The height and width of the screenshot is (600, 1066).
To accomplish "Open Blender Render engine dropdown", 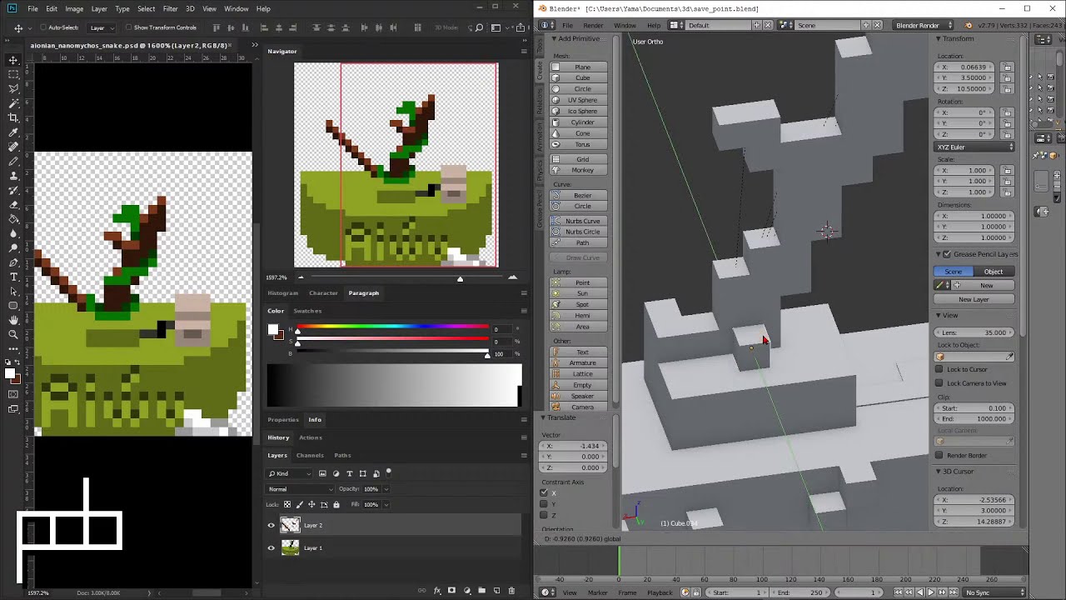I will coord(922,25).
